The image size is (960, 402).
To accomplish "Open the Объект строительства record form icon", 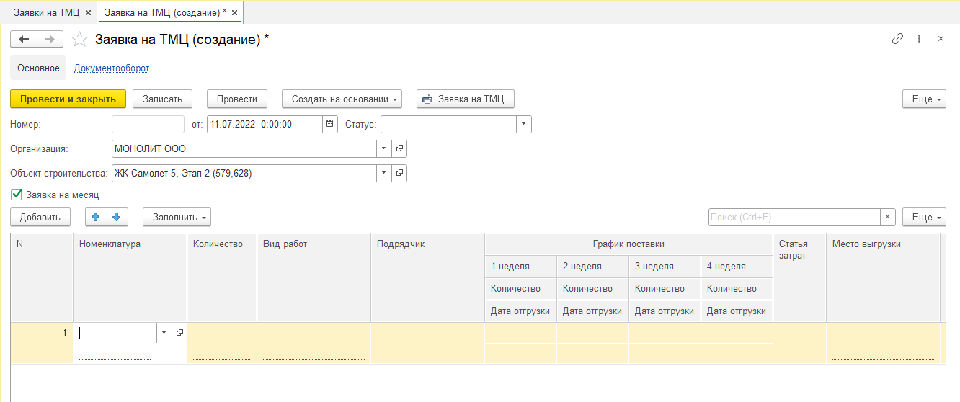I will pyautogui.click(x=399, y=173).
